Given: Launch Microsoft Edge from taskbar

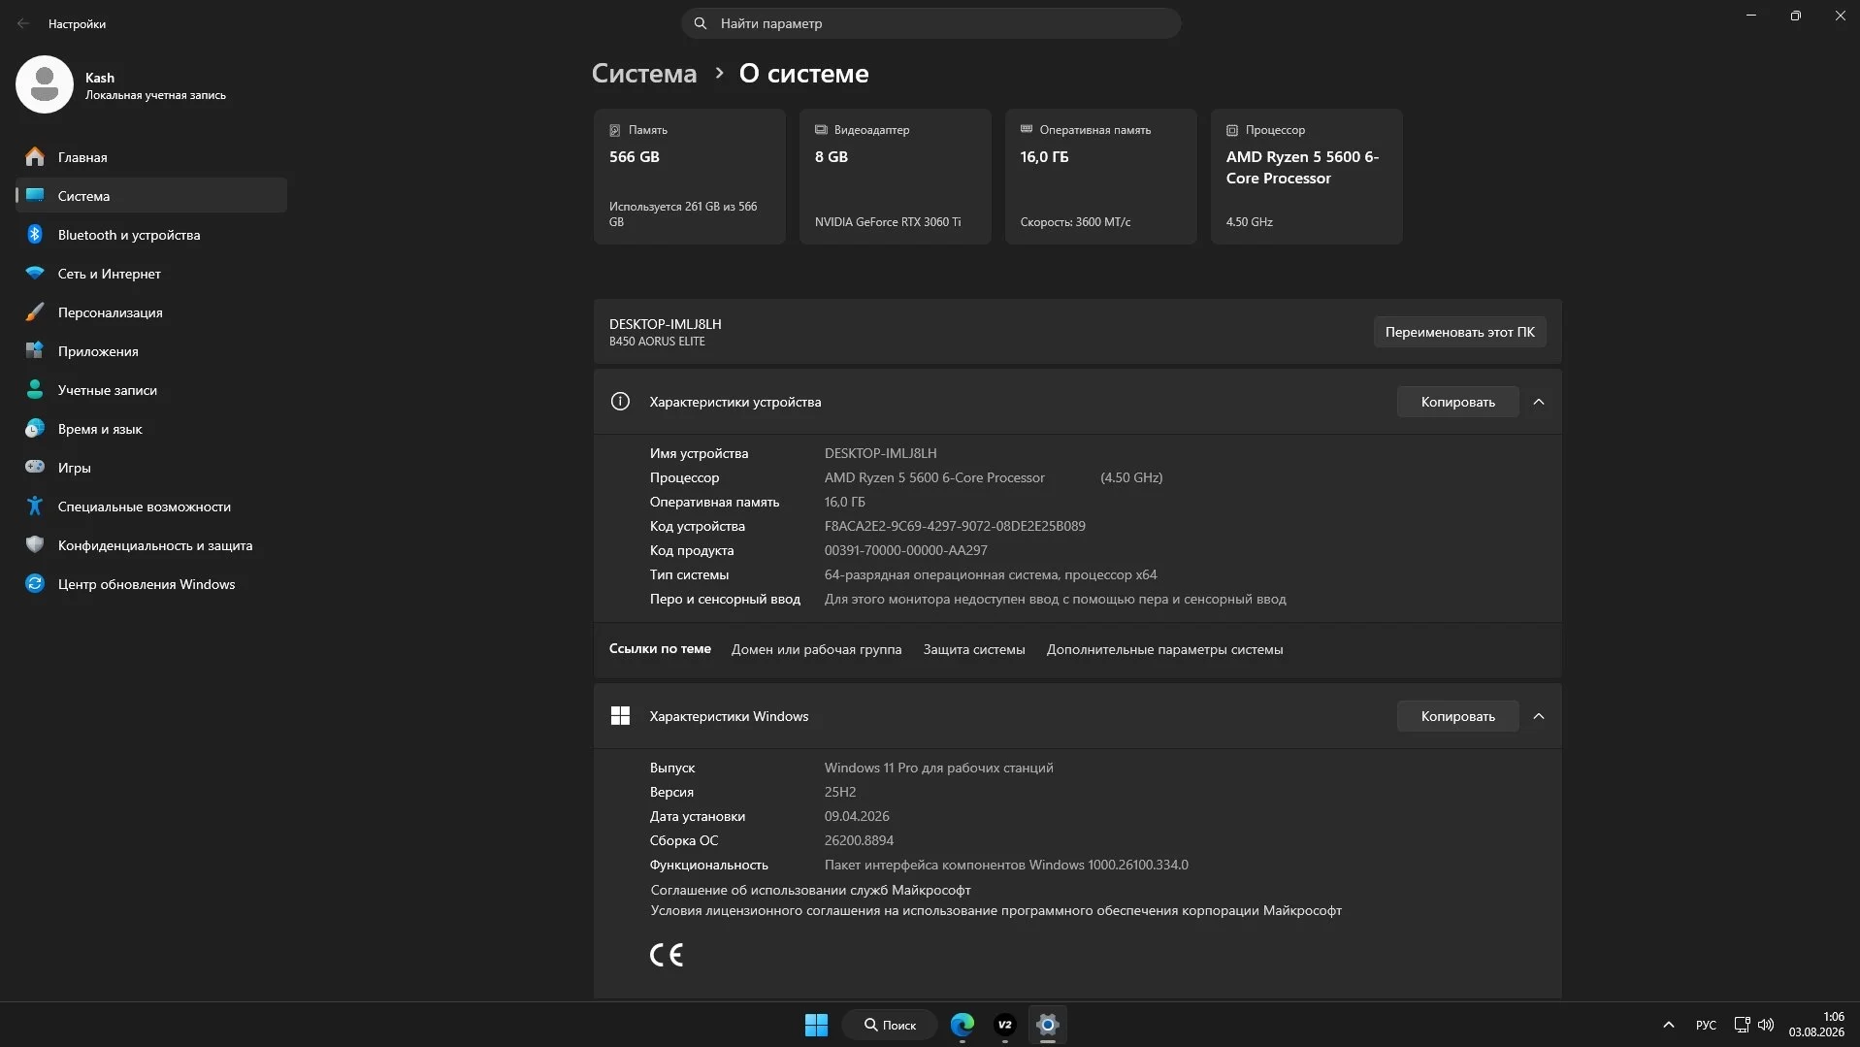Looking at the screenshot, I should click(x=963, y=1025).
